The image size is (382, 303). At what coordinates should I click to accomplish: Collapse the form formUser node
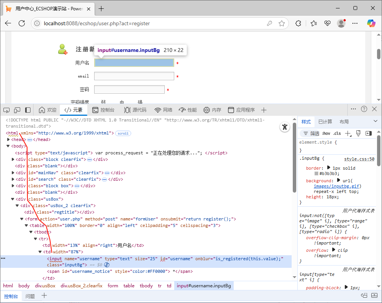(22, 219)
